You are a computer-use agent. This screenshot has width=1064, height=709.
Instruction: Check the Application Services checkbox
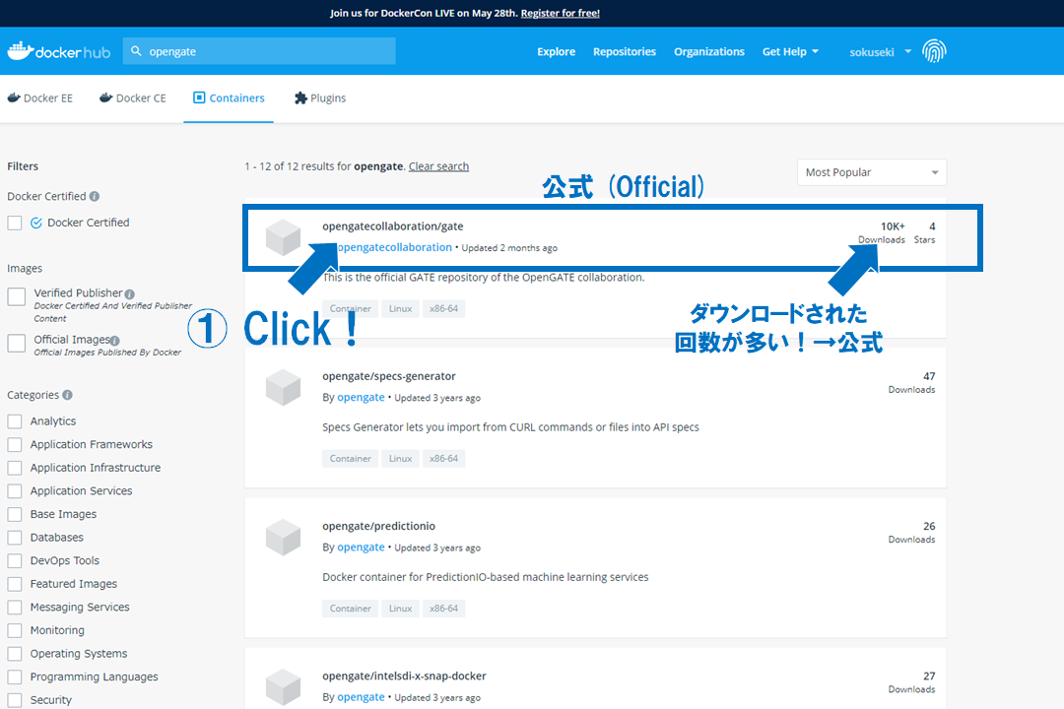pyautogui.click(x=14, y=491)
